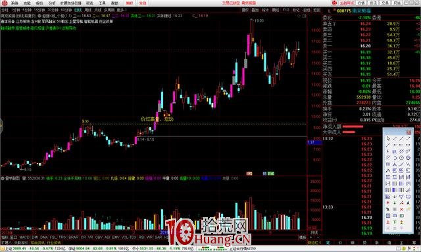The height and width of the screenshot is (252, 421).
Task: Open the 关联报价 tab
Action: [21, 243]
